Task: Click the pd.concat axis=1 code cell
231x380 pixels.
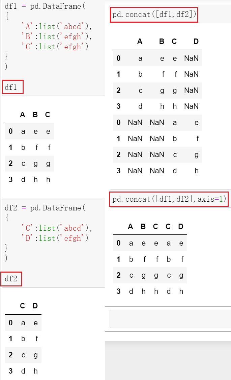Action: click(x=169, y=199)
